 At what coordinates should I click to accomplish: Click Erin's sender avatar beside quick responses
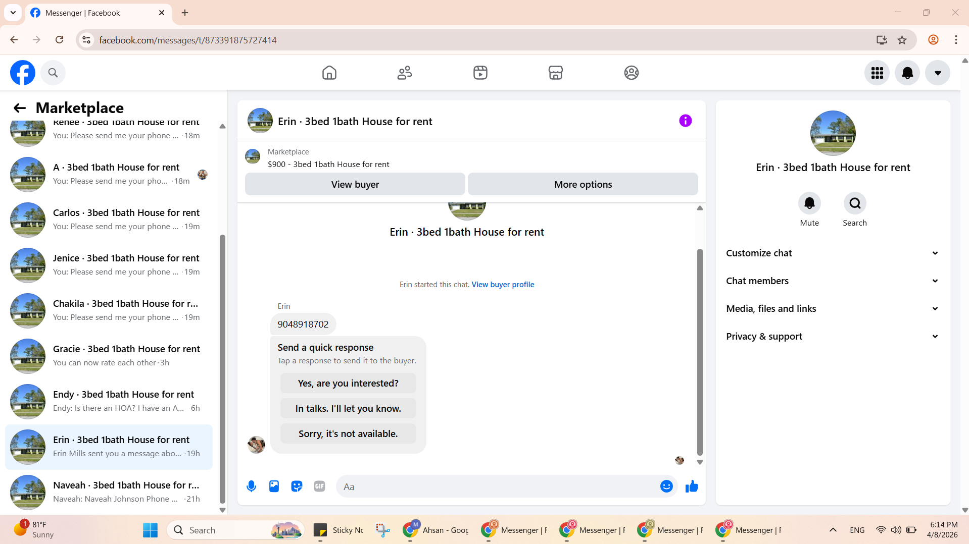256,445
